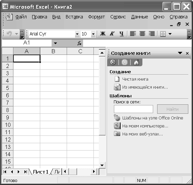Center align the text

pyautogui.click(x=142, y=34)
